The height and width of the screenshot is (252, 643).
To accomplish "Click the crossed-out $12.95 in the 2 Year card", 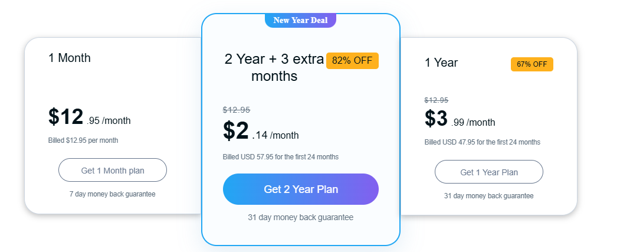I will click(237, 110).
